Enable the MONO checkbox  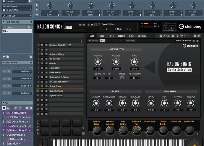coord(122,78)
